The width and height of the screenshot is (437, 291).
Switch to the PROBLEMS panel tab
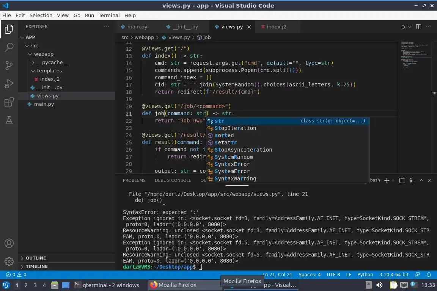pyautogui.click(x=134, y=180)
